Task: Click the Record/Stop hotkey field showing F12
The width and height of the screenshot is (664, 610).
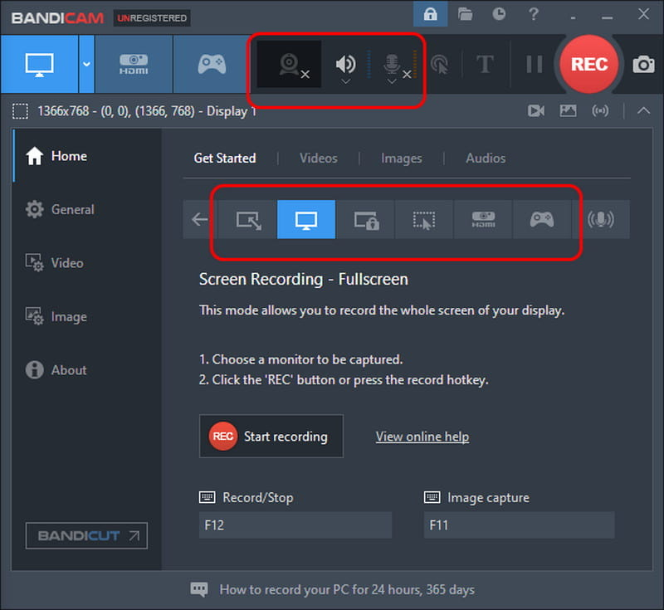Action: pos(295,525)
